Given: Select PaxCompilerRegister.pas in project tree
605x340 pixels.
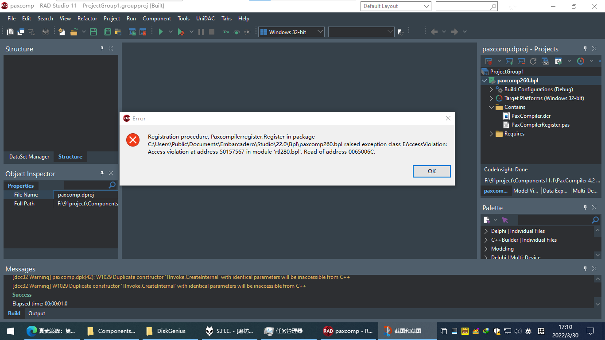Looking at the screenshot, I should 540,125.
